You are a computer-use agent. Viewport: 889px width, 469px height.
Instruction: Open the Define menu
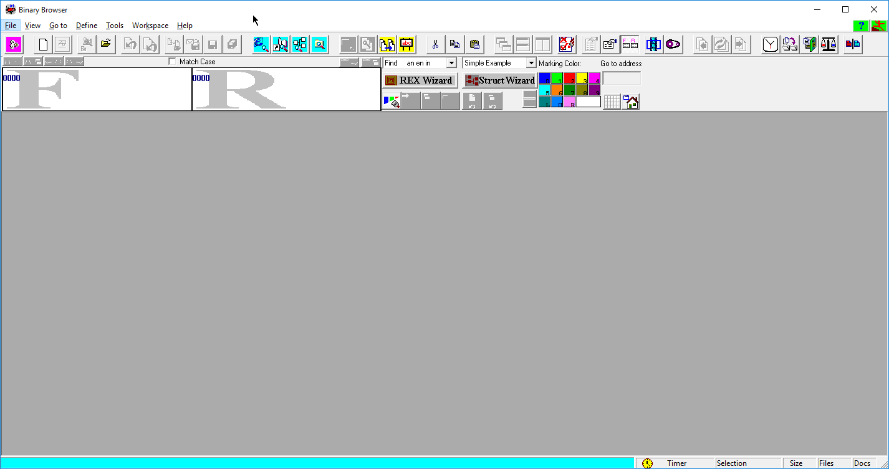87,26
